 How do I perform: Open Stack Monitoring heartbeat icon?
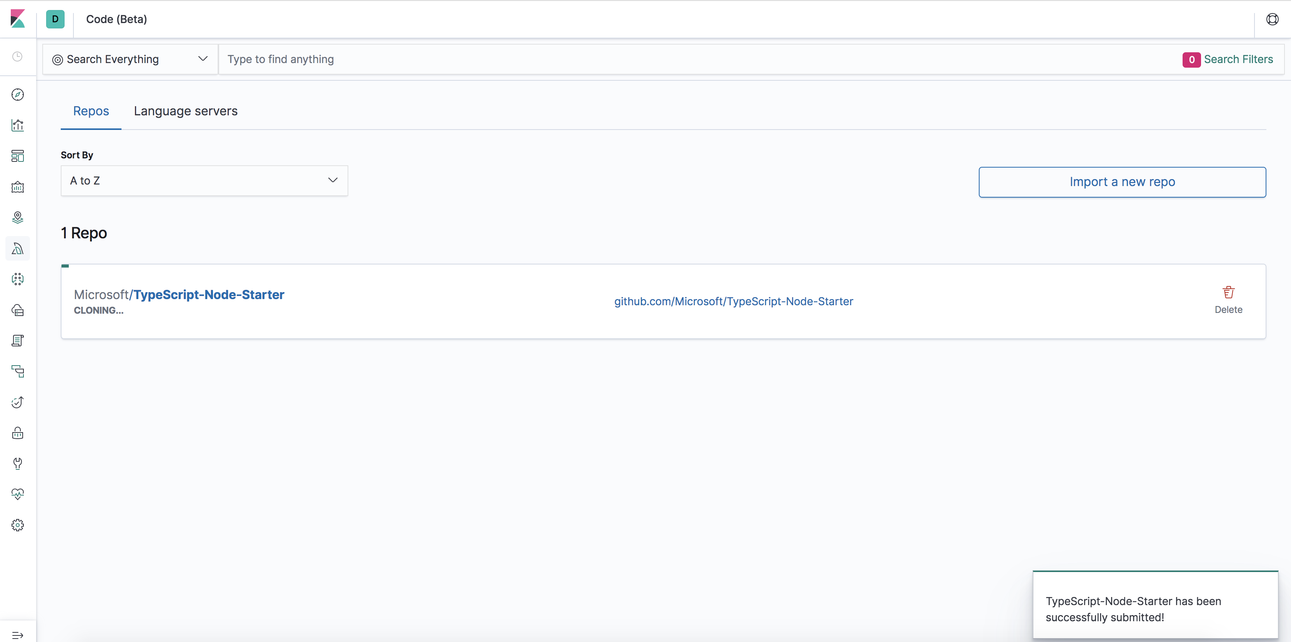point(18,494)
